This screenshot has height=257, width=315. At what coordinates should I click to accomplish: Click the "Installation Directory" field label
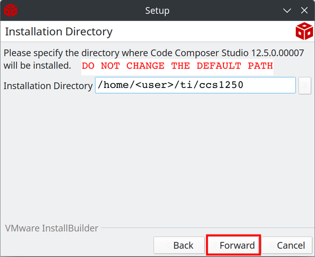coord(48,86)
